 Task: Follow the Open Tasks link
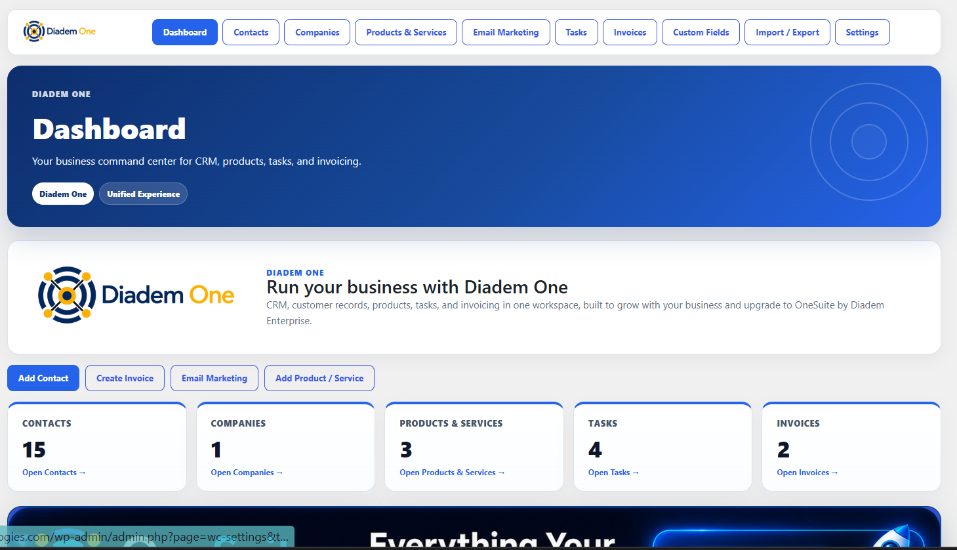click(x=613, y=473)
